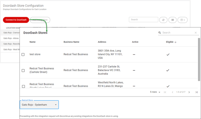Sort by the Name column header

[32, 42]
